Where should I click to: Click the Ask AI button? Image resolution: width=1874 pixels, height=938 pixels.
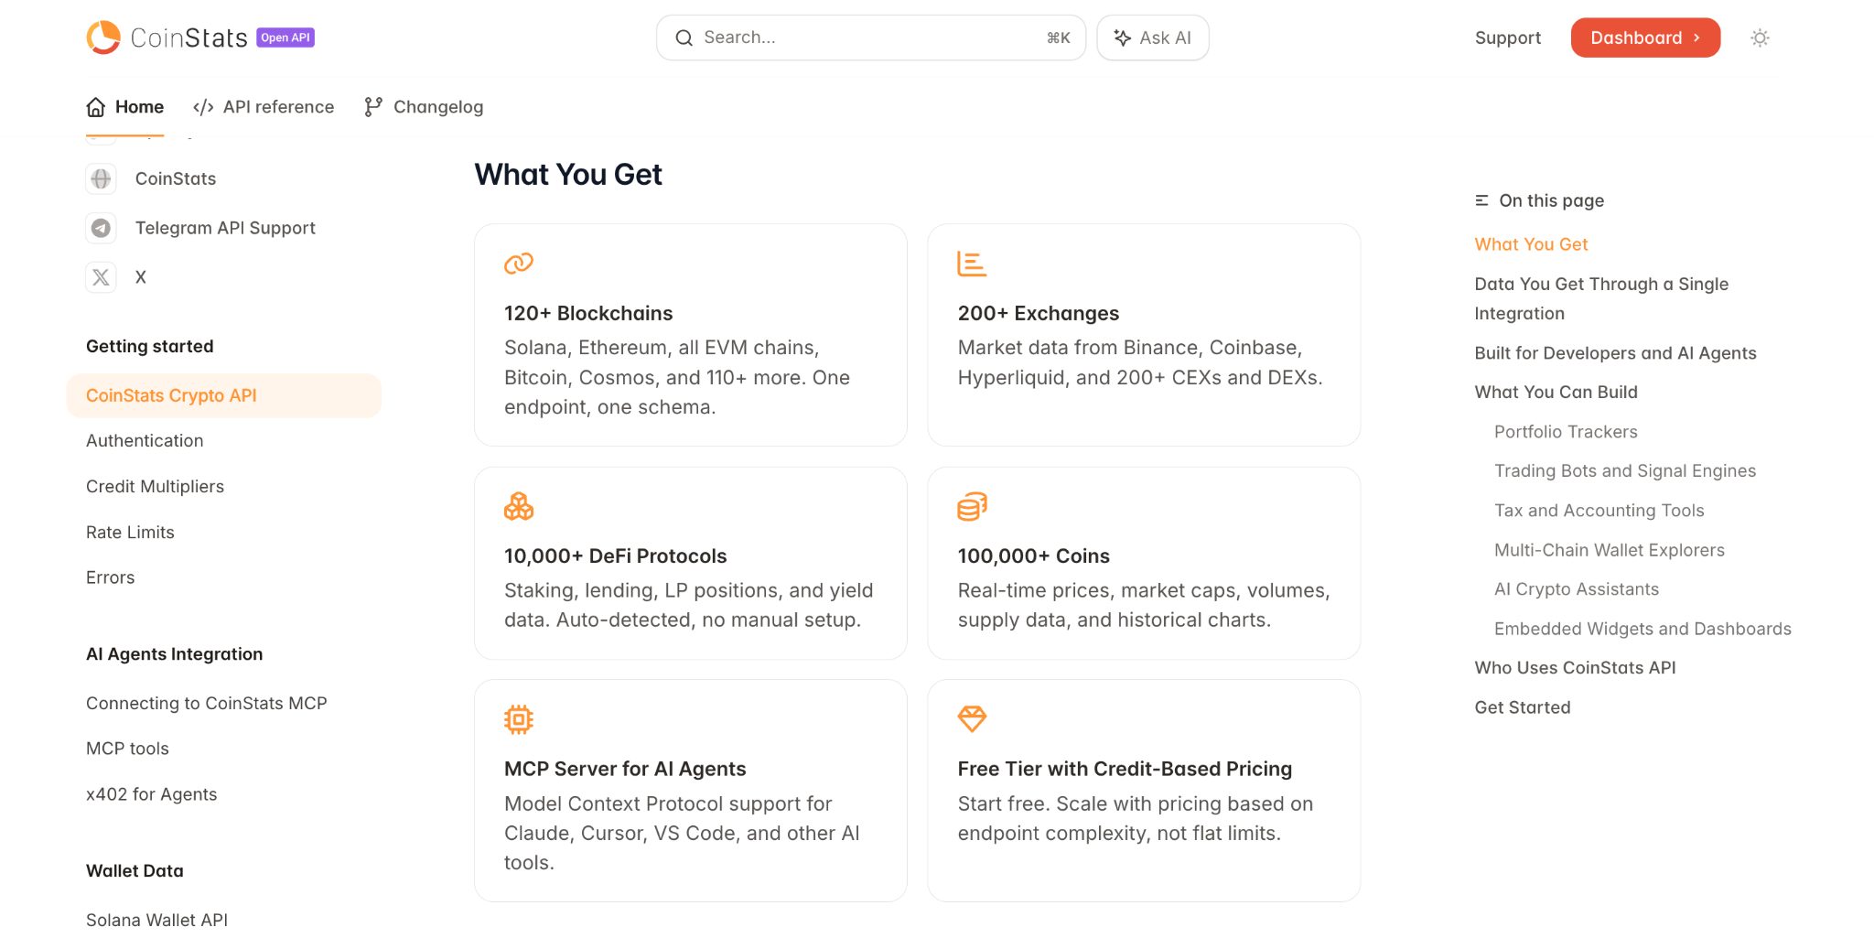click(1153, 38)
